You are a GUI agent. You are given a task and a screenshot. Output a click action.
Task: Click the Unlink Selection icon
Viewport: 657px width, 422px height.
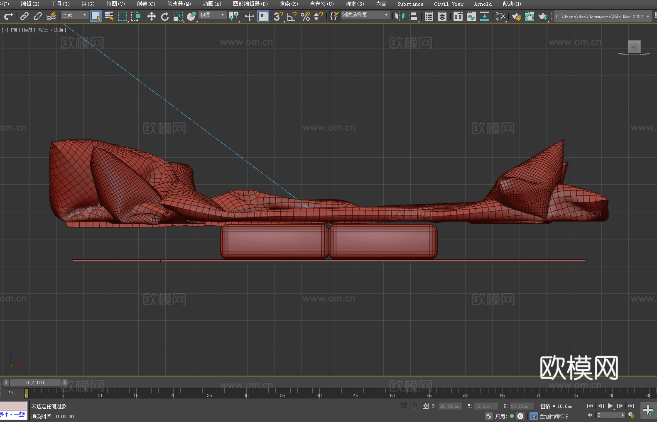tap(38, 16)
